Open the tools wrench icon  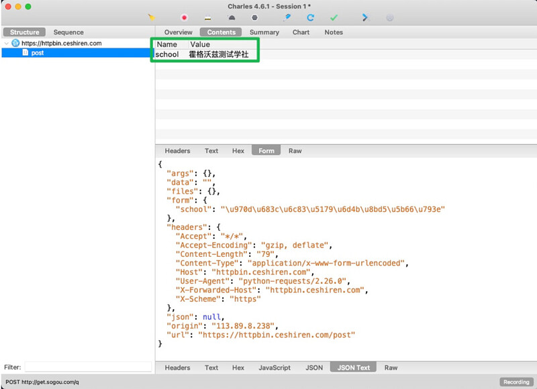coord(366,17)
